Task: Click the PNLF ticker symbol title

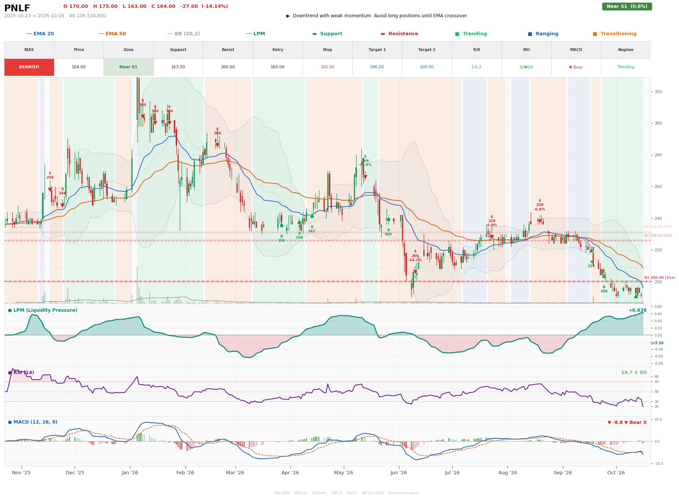Action: tap(17, 8)
